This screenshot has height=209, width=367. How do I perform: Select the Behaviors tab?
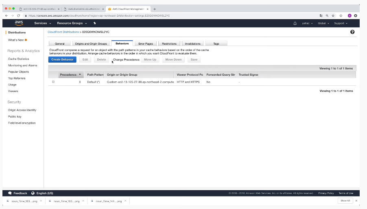click(122, 44)
